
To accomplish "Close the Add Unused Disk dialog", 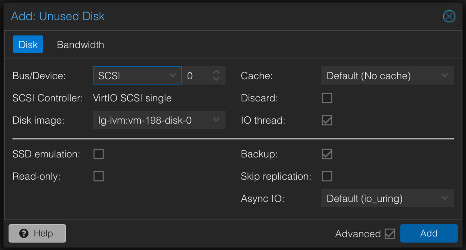I will tap(449, 16).
